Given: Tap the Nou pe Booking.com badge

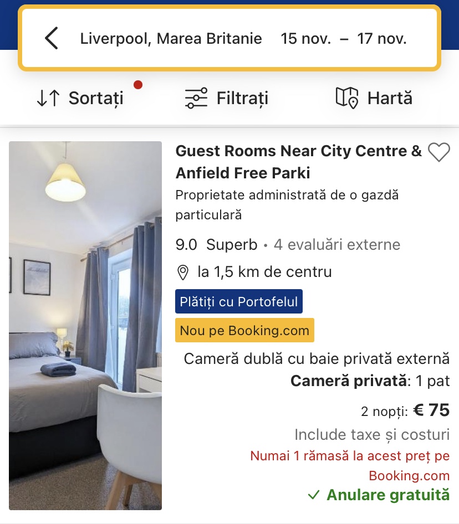Looking at the screenshot, I should click(244, 331).
